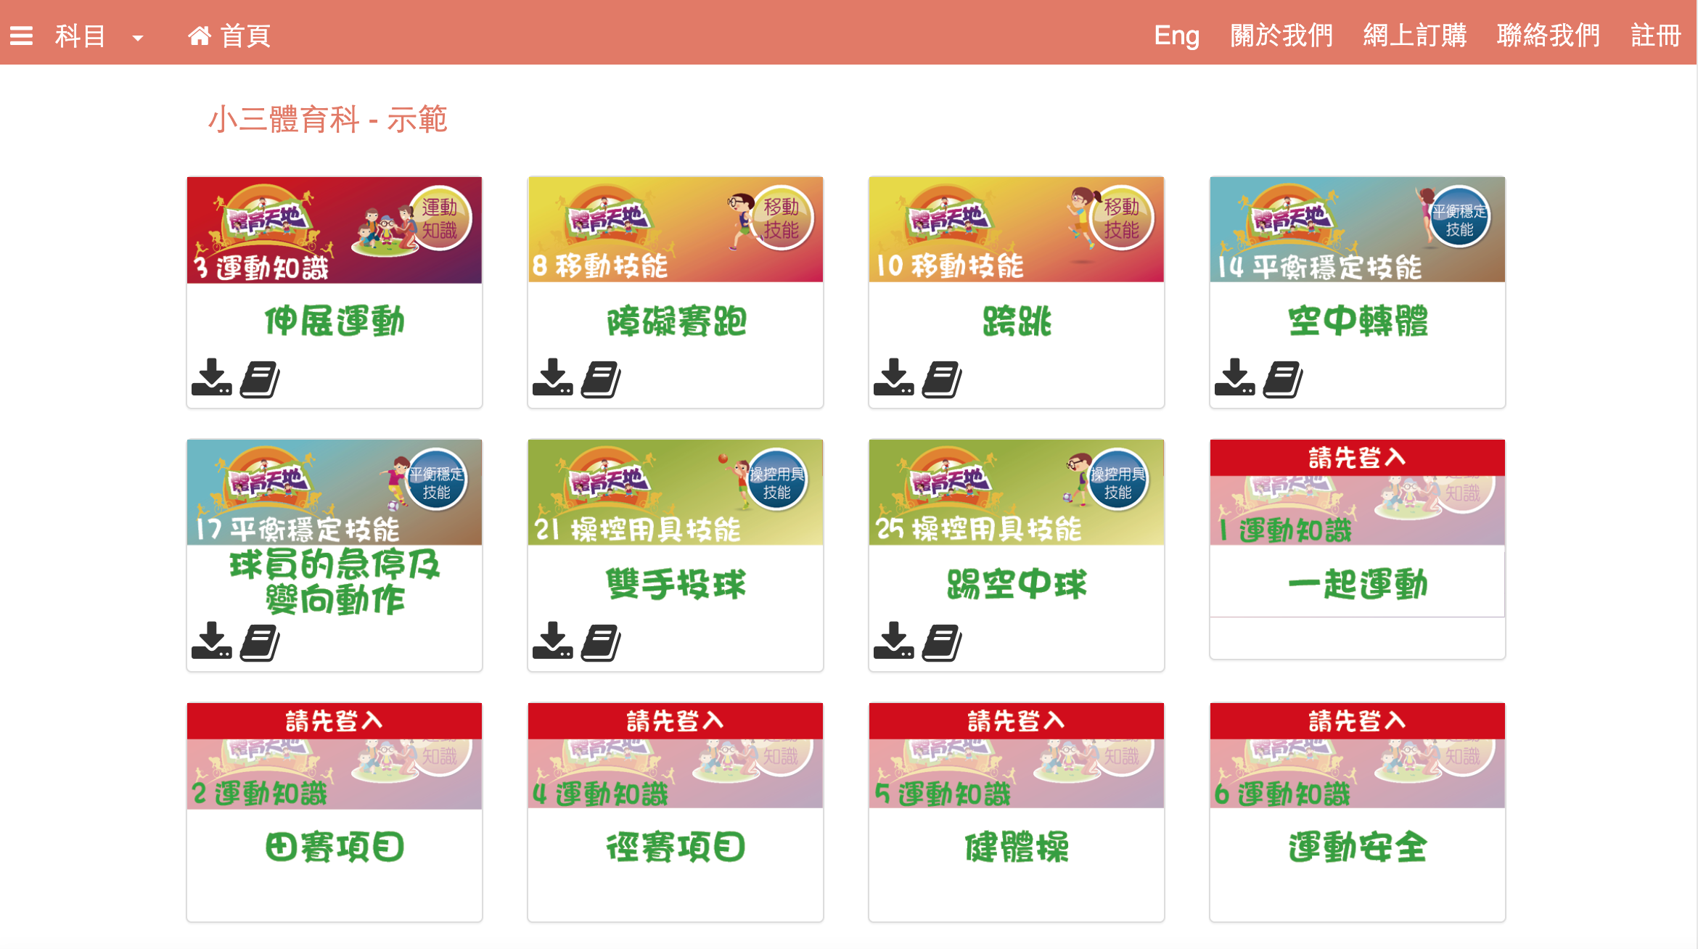
Task: Open the hamburger menu icon
Action: coord(21,36)
